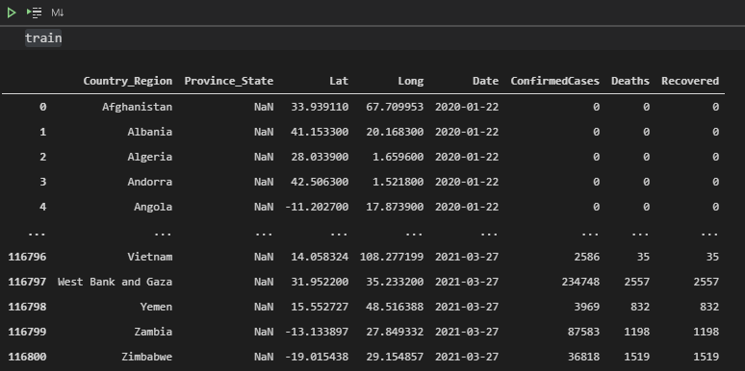Select the West Bank and Gaza cell

[115, 282]
